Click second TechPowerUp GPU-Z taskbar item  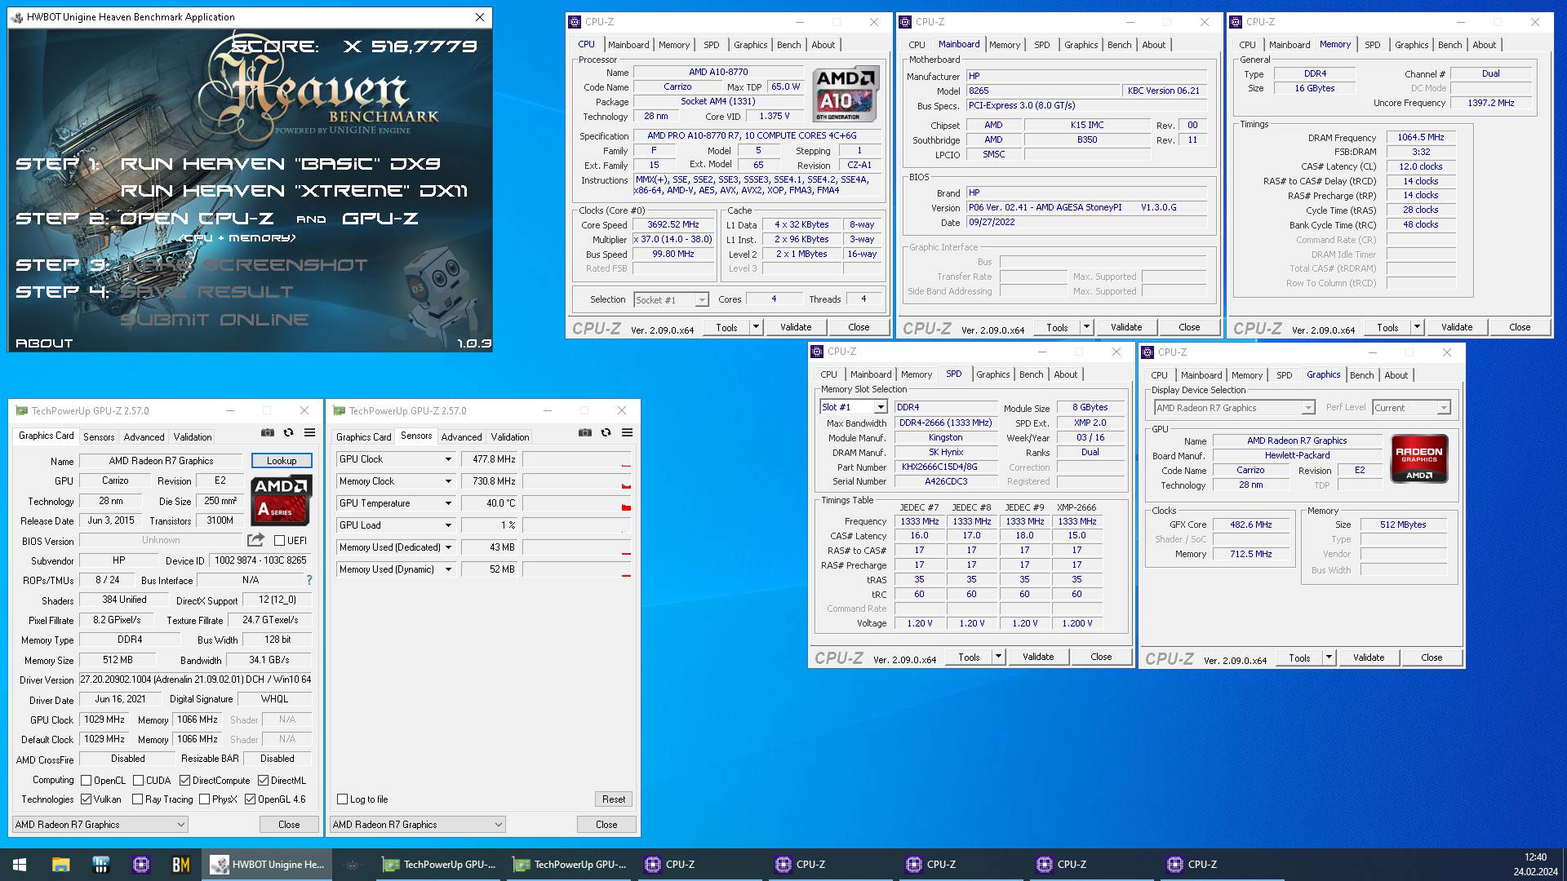pyautogui.click(x=571, y=865)
